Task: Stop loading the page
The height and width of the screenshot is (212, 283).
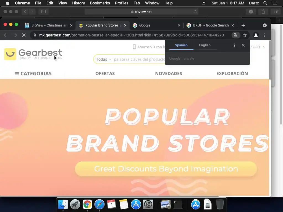Action: click(x=24, y=35)
